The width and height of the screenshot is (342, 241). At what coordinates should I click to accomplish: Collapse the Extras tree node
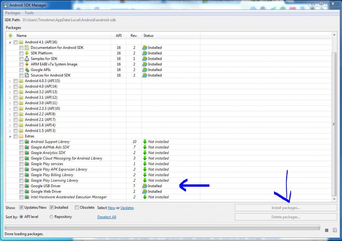point(10,137)
